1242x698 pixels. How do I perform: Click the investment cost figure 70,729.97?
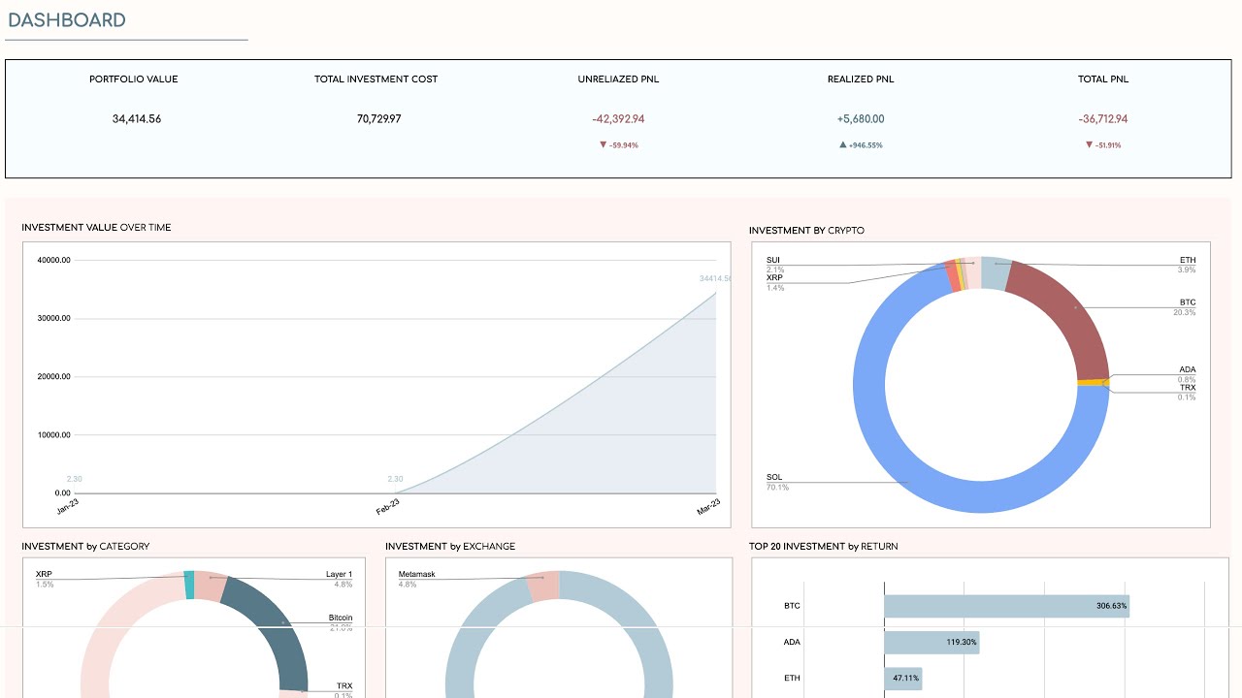coord(379,119)
